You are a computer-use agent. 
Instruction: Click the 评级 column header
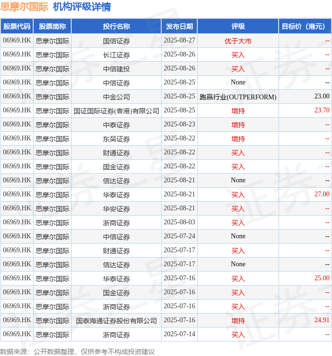point(238,27)
